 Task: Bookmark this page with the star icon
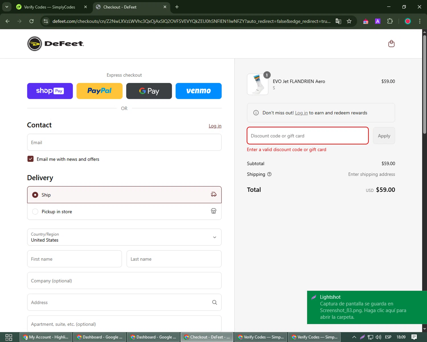[x=349, y=21]
